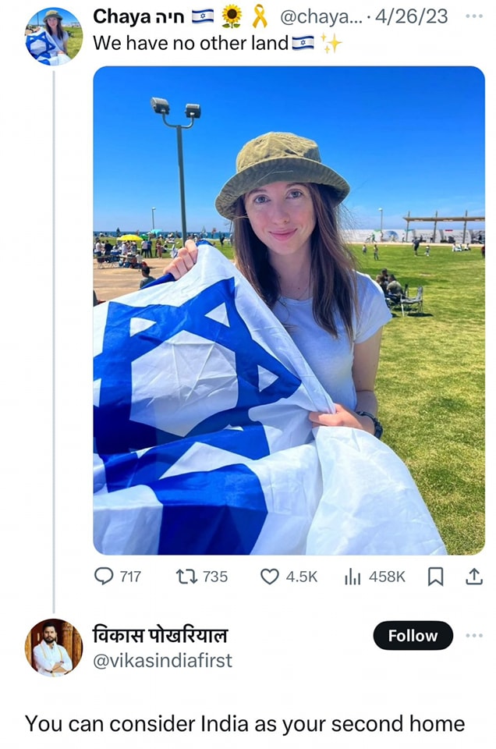Bookmark the Chaya post

point(435,577)
